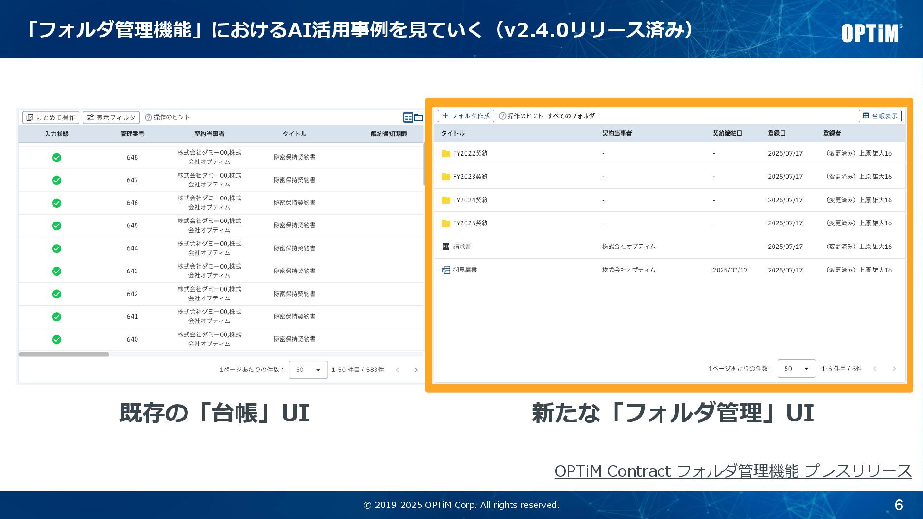
Task: Click the green check status of row 642
Action: [57, 294]
